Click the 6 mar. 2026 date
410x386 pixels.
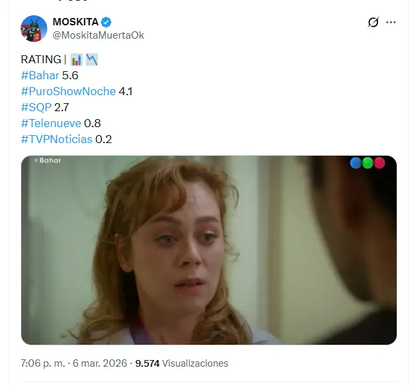click(100, 363)
